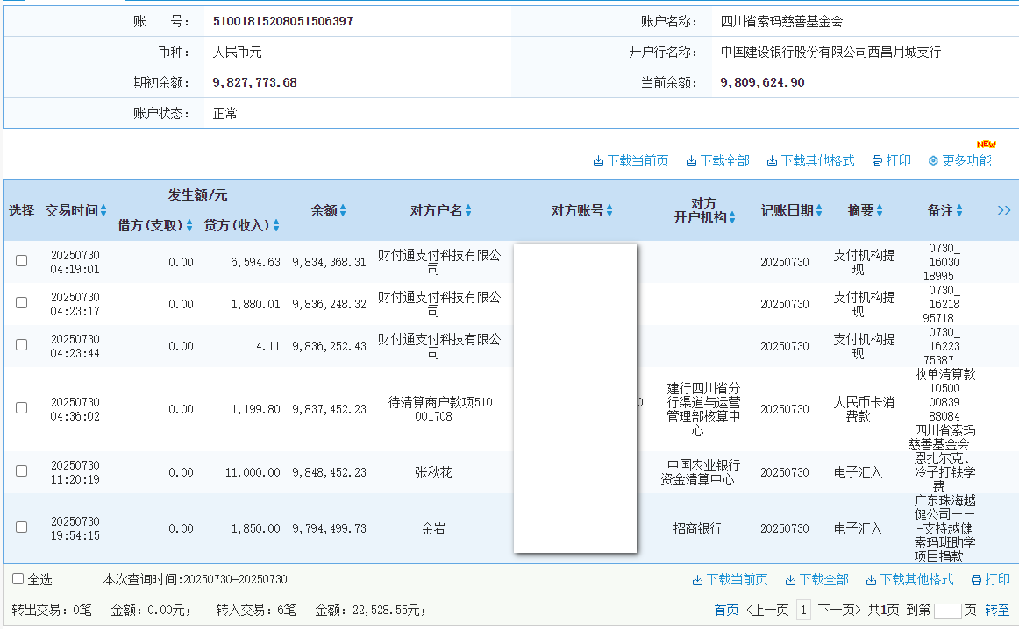The image size is (1019, 629).
Task: Click bottom 下载全部 link text
Action: pyautogui.click(x=824, y=580)
